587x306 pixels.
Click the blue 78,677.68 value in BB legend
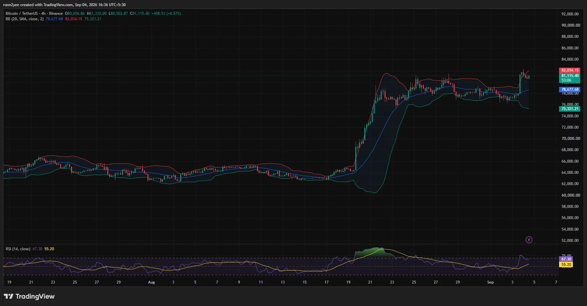click(x=54, y=19)
